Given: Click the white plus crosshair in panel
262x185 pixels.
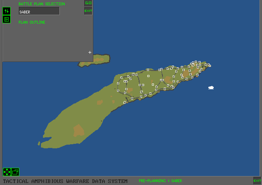Looking at the screenshot, I should [90, 52].
